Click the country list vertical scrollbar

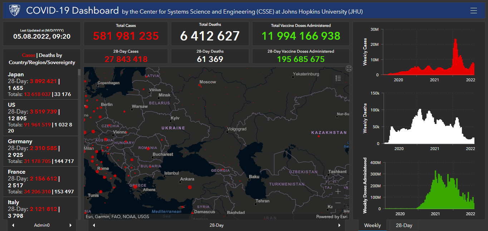pos(79,143)
